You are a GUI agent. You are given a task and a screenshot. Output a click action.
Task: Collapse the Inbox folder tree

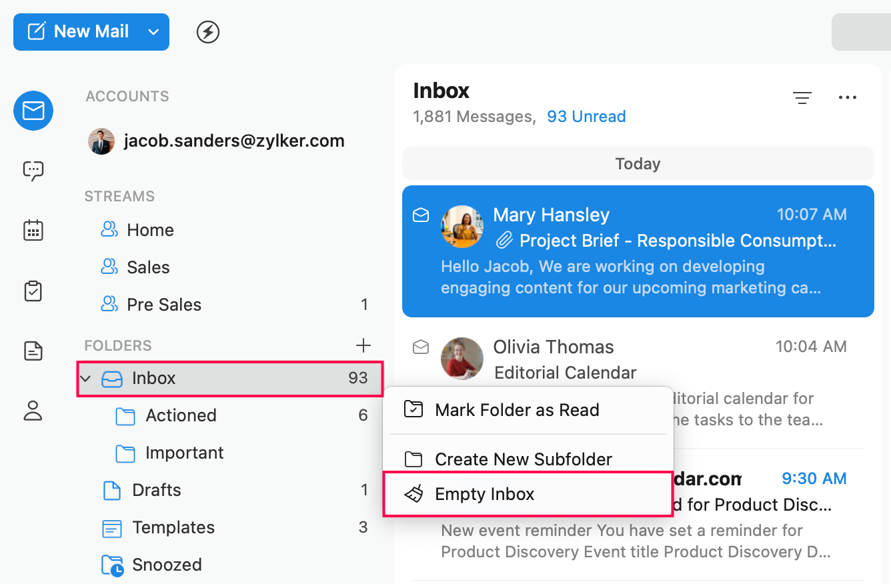[85, 379]
